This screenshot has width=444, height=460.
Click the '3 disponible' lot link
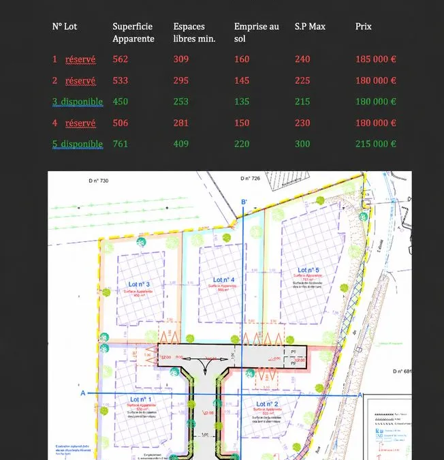(x=78, y=102)
